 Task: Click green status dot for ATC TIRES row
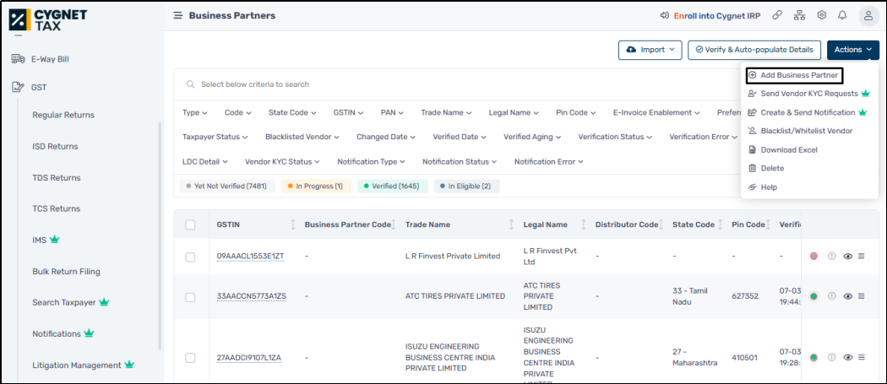(x=814, y=295)
